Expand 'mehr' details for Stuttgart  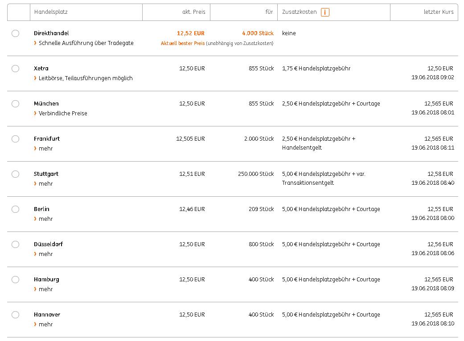pyautogui.click(x=45, y=184)
